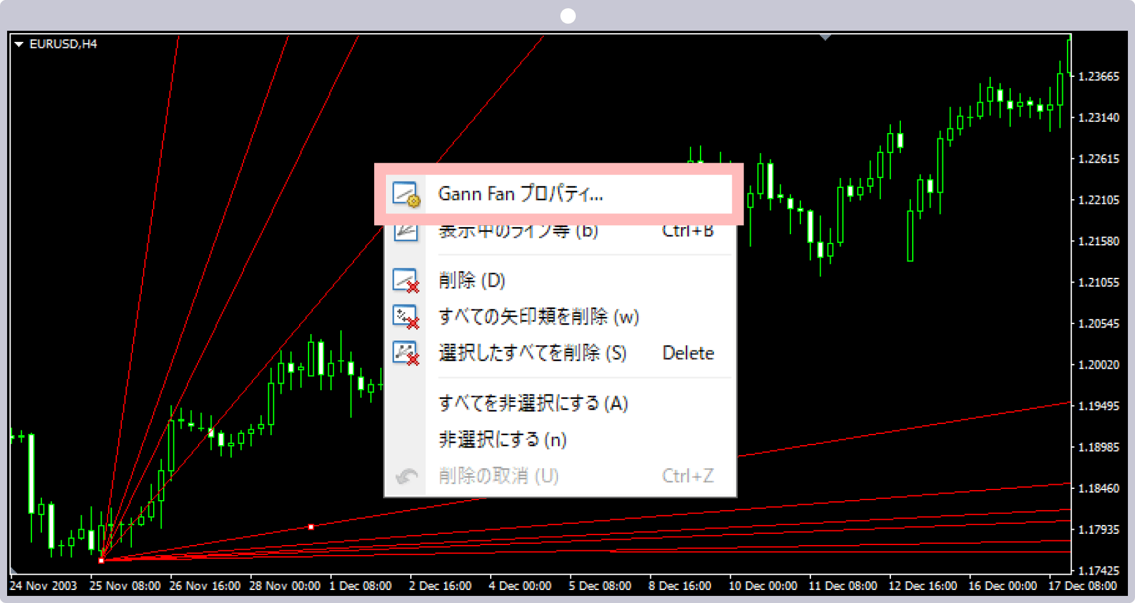The height and width of the screenshot is (603, 1135).
Task: Click the grayed undo-deletion arrow icon
Action: 406,476
